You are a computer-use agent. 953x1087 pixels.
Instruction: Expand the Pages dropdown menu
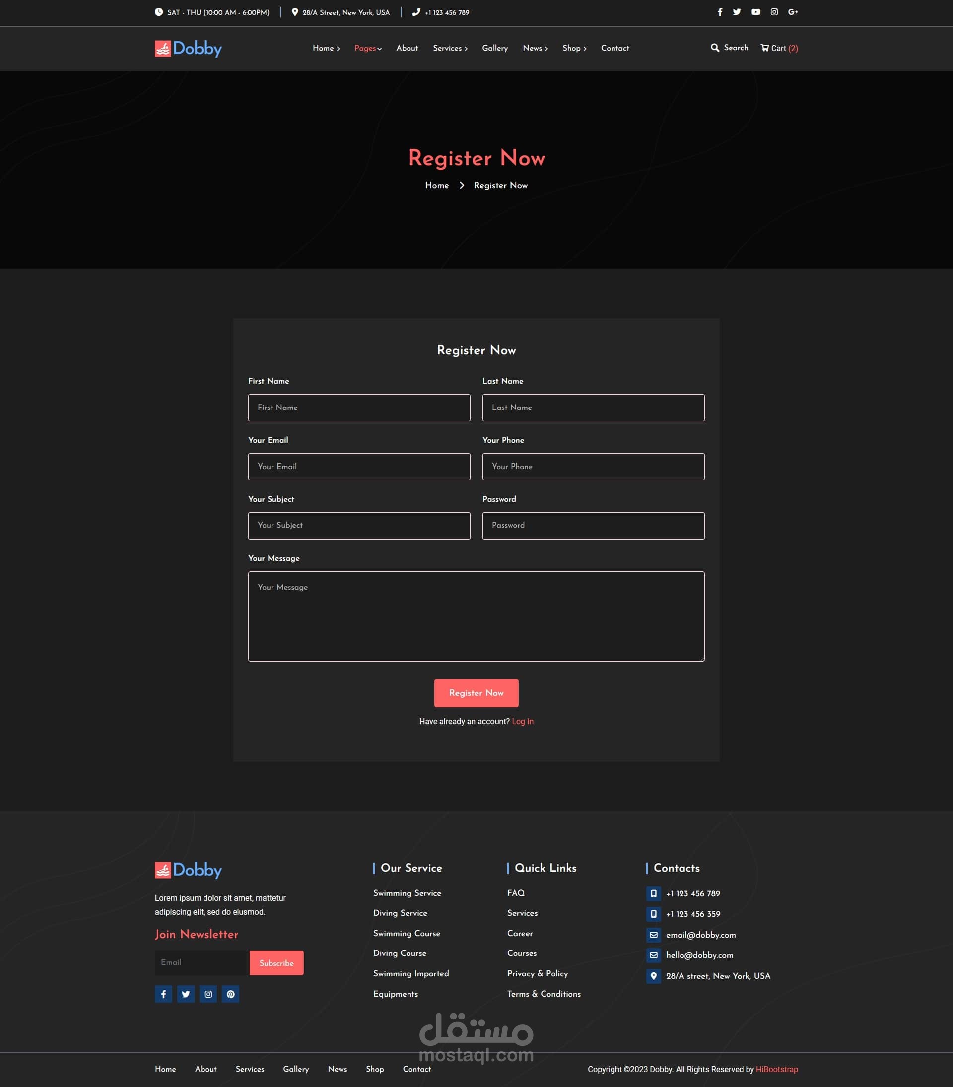tap(368, 48)
